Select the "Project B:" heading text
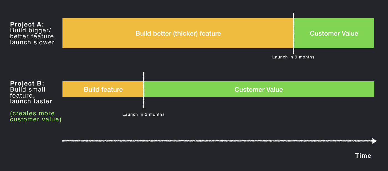Image resolution: width=388 pixels, height=171 pixels. point(27,83)
